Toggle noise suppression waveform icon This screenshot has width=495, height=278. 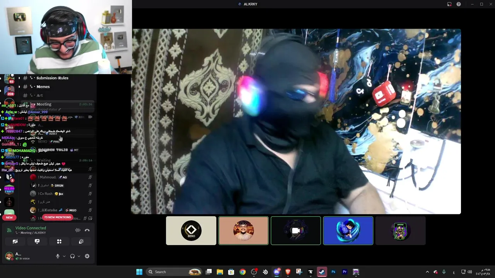pyautogui.click(x=78, y=230)
